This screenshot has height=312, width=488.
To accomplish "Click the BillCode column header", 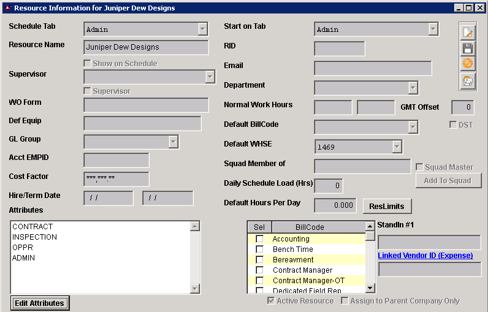I will pos(309,227).
